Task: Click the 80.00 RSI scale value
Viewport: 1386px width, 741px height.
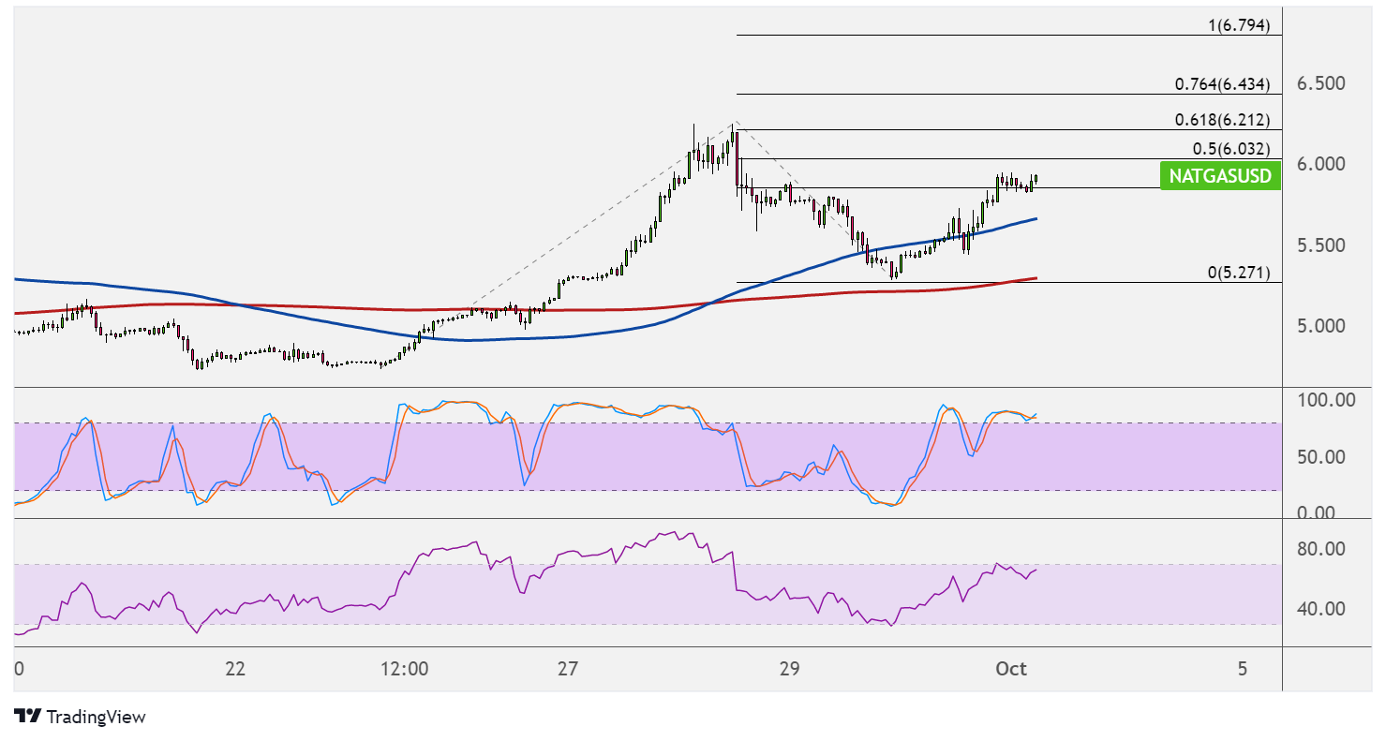Action: [1319, 548]
